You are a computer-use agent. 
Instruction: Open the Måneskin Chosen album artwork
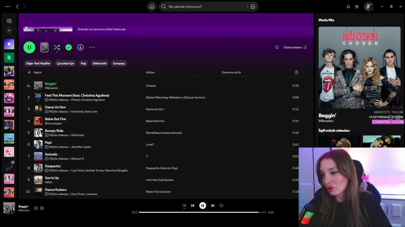pyautogui.click(x=359, y=67)
